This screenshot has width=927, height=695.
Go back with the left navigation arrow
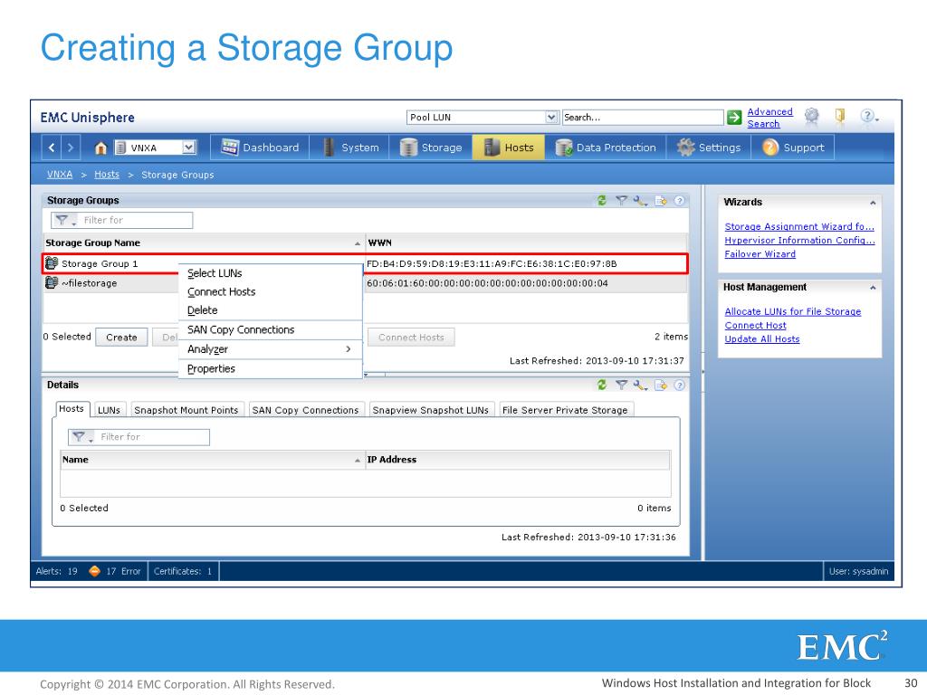52,148
